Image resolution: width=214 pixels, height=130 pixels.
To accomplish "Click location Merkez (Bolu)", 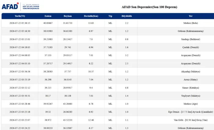I will point(190,23).
